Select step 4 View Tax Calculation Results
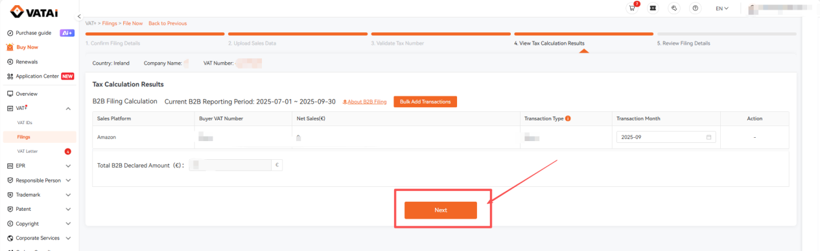820x251 pixels. (549, 43)
